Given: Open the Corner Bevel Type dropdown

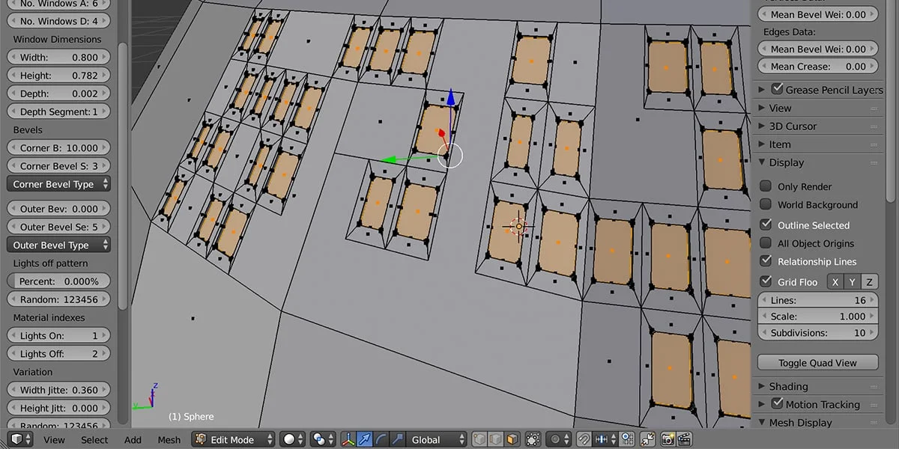Looking at the screenshot, I should coord(58,183).
